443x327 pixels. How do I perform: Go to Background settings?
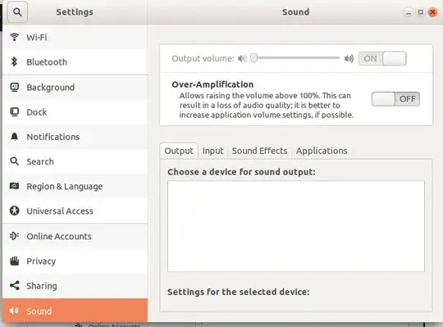point(75,87)
